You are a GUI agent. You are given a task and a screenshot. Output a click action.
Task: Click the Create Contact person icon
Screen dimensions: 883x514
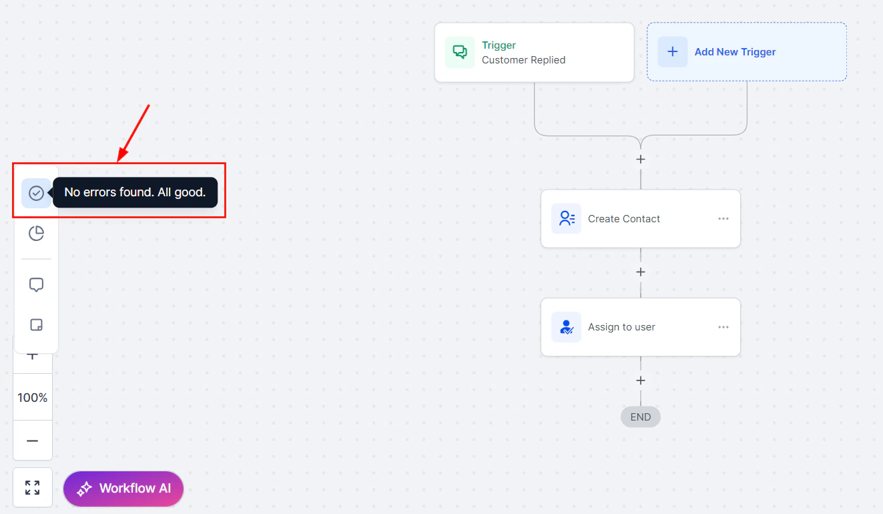coord(566,218)
